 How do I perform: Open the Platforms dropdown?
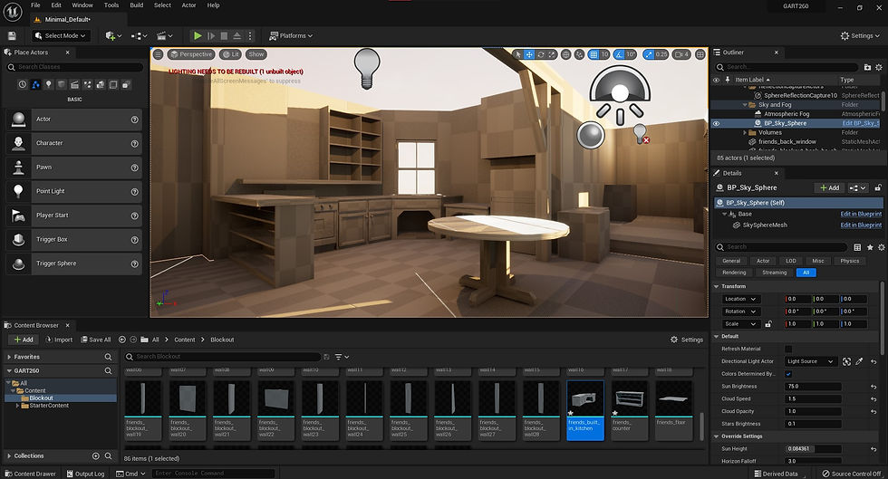(291, 35)
